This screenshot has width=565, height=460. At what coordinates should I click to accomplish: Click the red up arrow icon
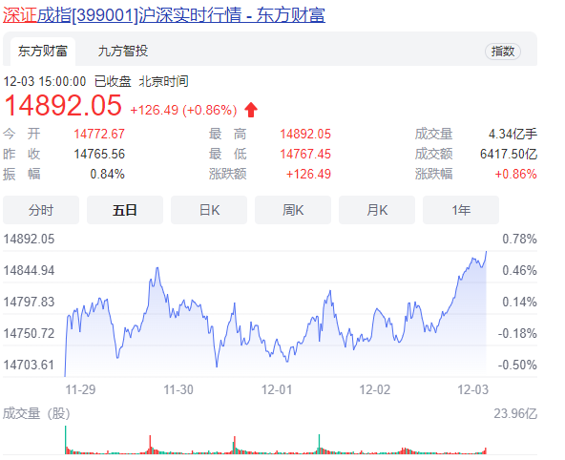coord(251,110)
